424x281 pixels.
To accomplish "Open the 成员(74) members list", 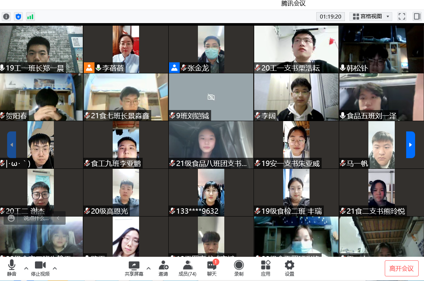I will 188,268.
